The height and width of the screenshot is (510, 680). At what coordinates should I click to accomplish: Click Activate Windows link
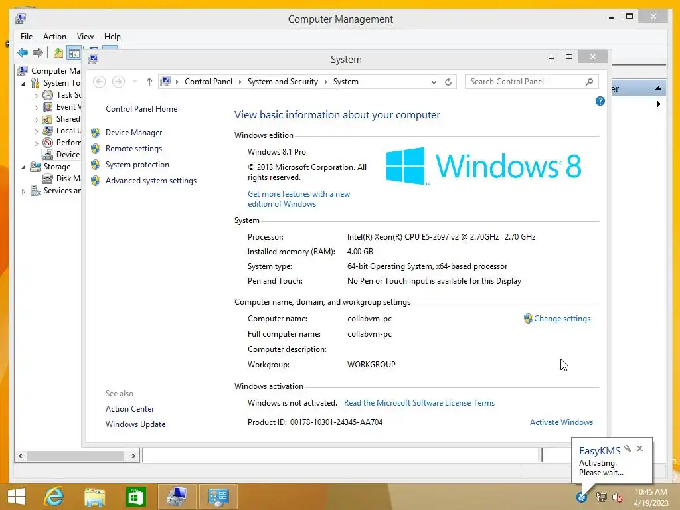pyautogui.click(x=561, y=422)
